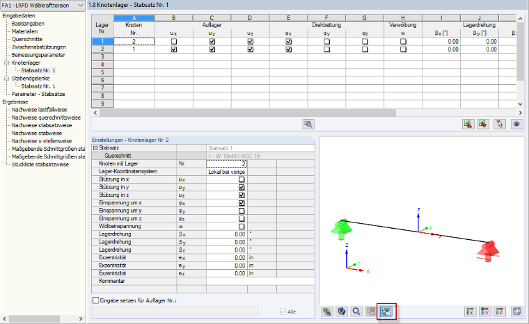The image size is (529, 324).
Task: Uncheck 'Stützung in y' in the settings panel
Action: (x=242, y=187)
